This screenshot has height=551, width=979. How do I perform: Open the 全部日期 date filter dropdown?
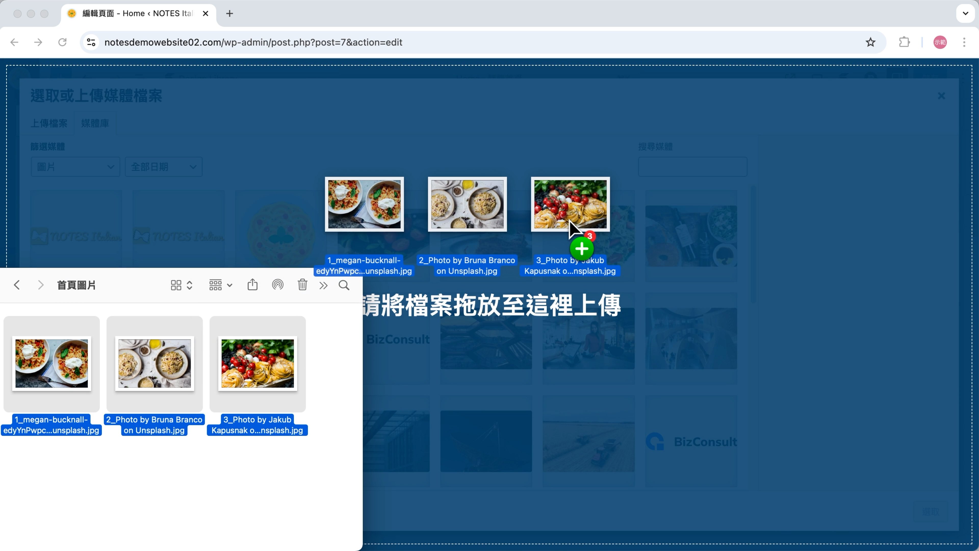(x=163, y=167)
